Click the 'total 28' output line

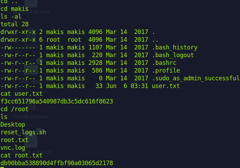[14, 24]
